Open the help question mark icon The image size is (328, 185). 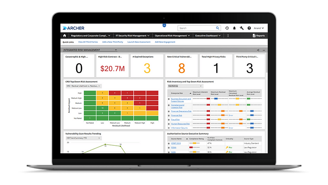click(x=249, y=28)
